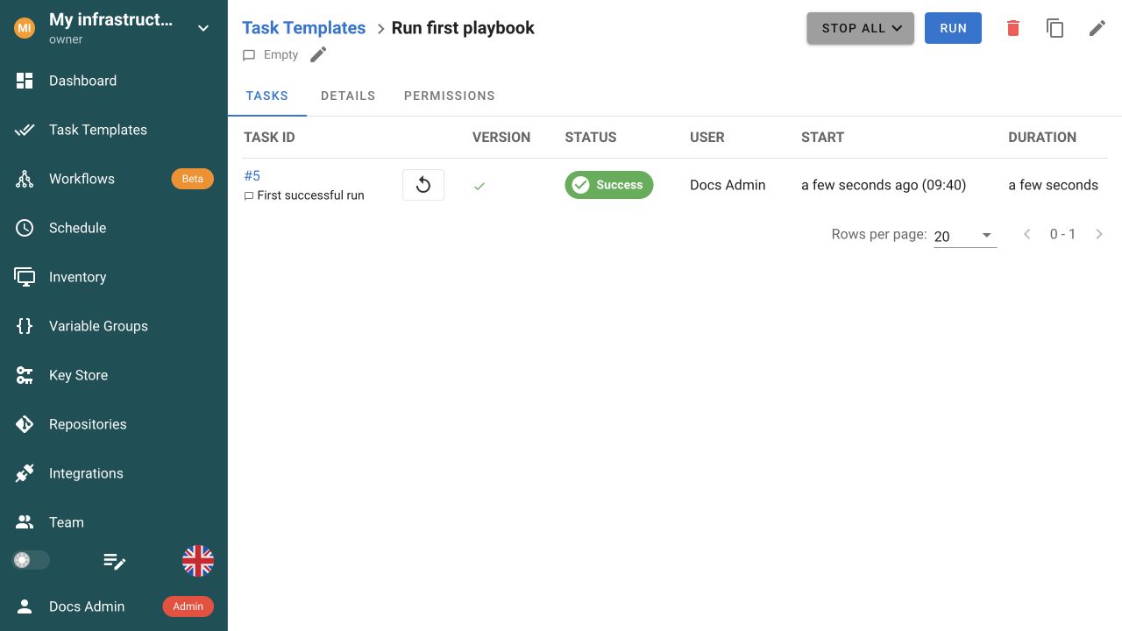Open the Dashboard sidebar icon

(x=25, y=81)
